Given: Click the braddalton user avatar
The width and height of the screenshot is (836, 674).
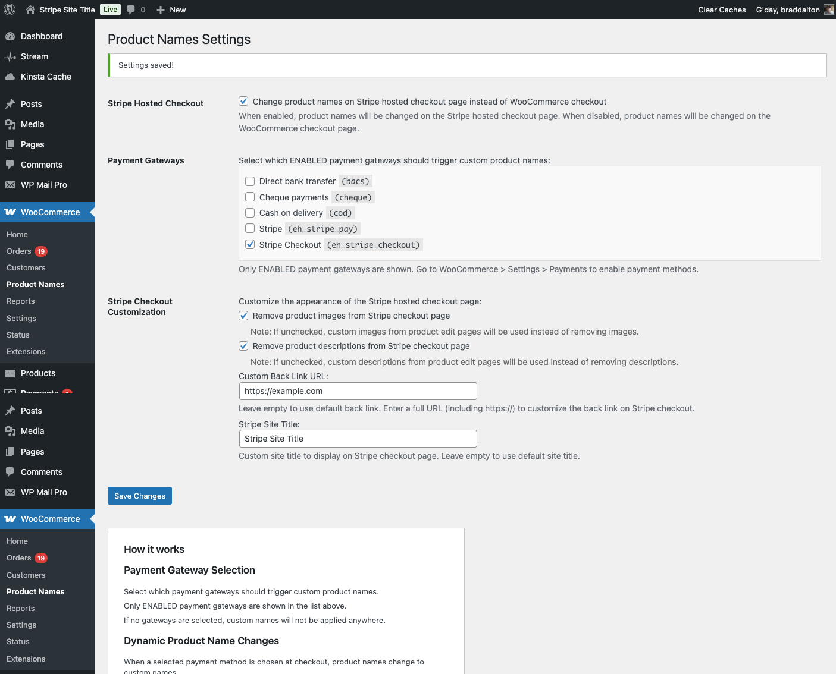Looking at the screenshot, I should (x=828, y=10).
